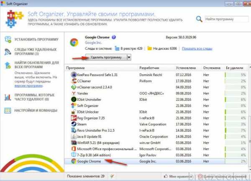Click the Microsoft Office row icon
Viewport: 251px width, 181px height.
(x=74, y=149)
